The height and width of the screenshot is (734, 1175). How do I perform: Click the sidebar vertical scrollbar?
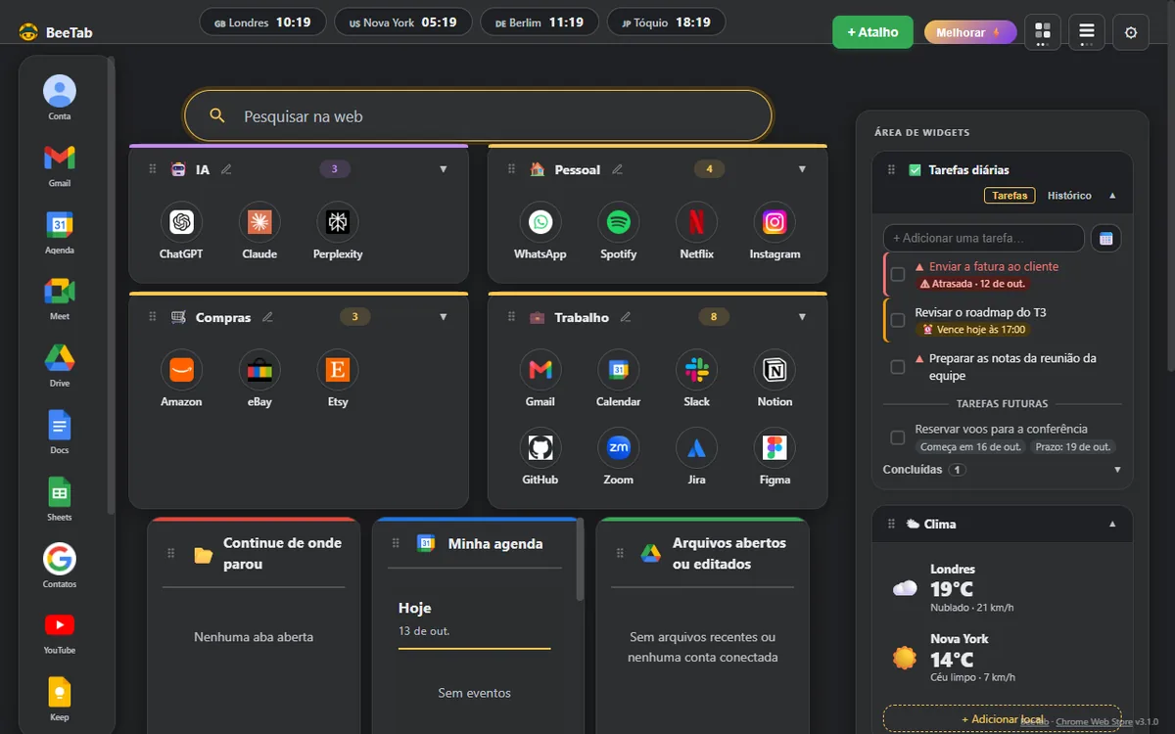pyautogui.click(x=111, y=284)
